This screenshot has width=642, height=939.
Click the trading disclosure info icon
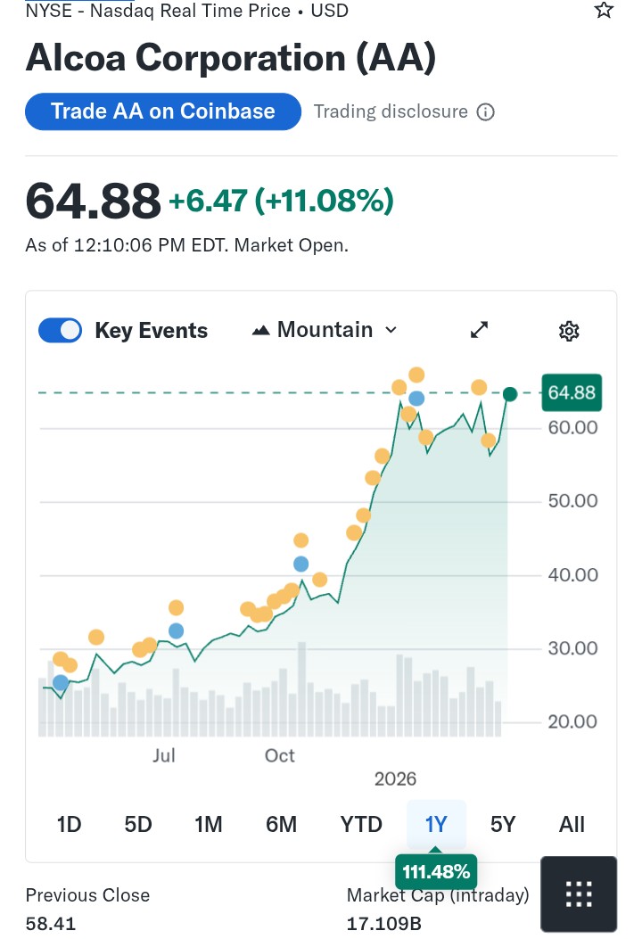point(486,112)
